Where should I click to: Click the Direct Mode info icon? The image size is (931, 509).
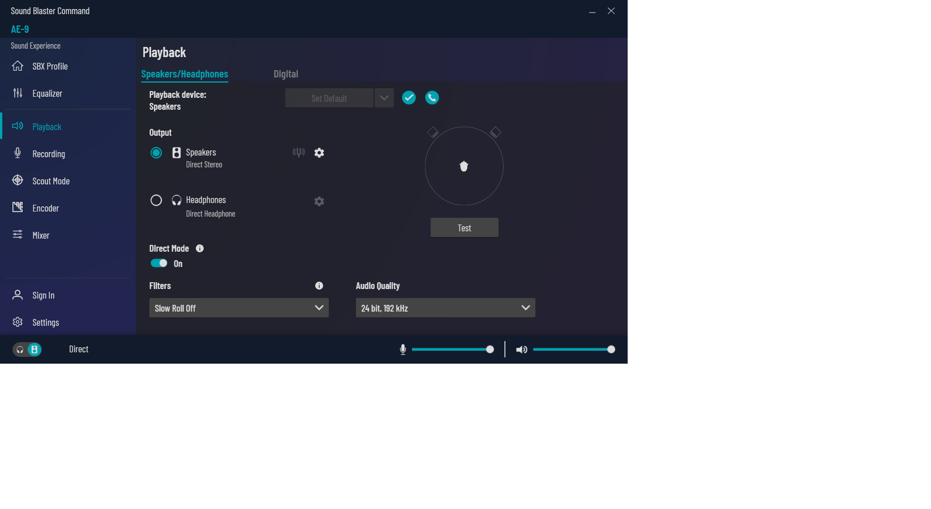tap(200, 248)
